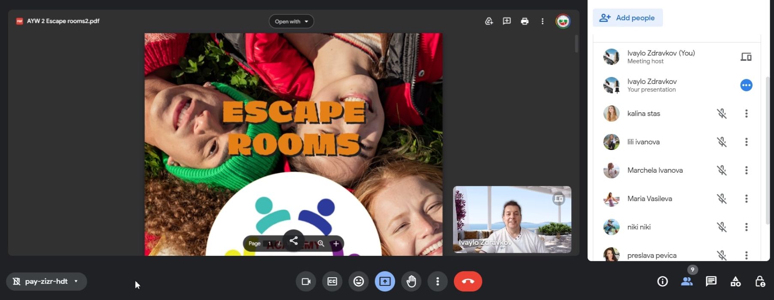Select participant kalina stas name

tap(644, 114)
